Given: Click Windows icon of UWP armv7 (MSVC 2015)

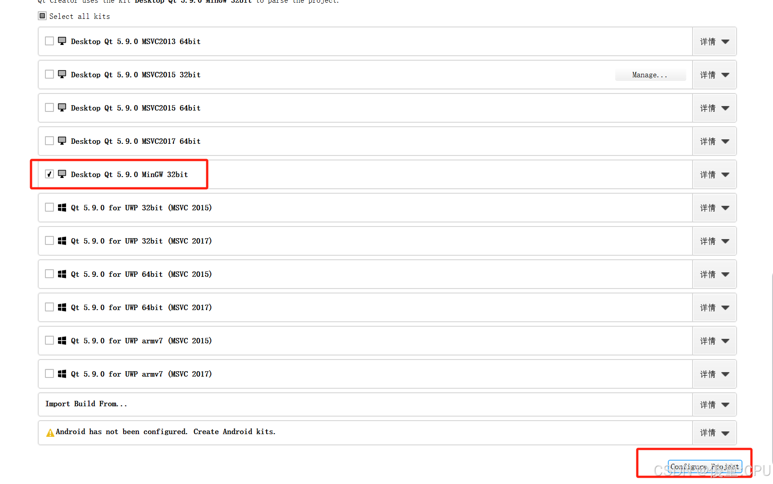Looking at the screenshot, I should pos(62,341).
